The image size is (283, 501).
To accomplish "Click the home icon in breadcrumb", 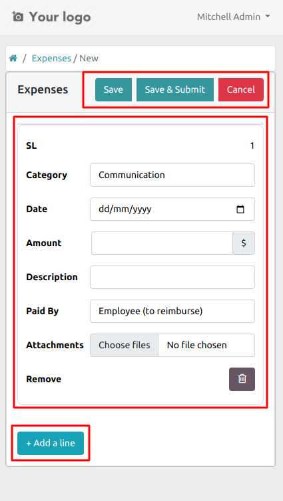I will tap(13, 58).
